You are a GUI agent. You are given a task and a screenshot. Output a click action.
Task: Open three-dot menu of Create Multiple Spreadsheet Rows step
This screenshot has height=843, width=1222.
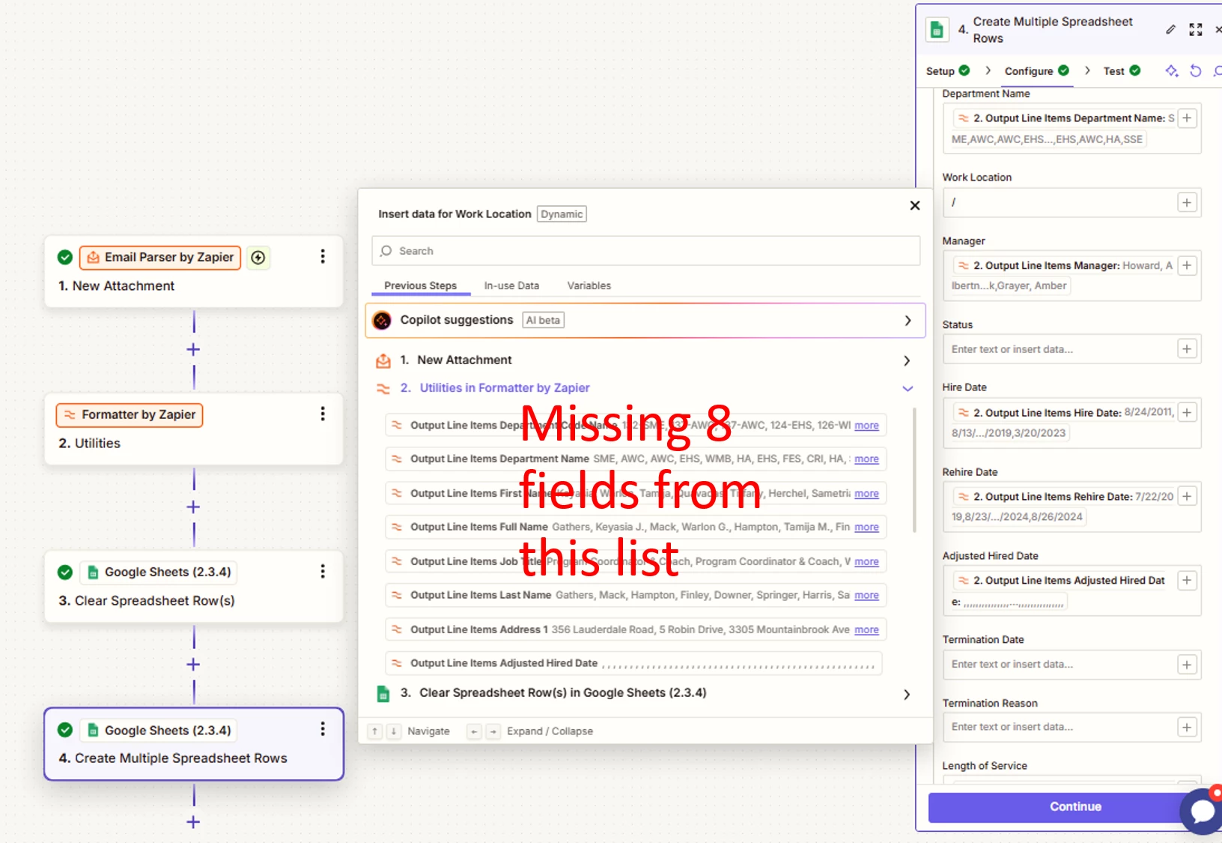coord(323,729)
